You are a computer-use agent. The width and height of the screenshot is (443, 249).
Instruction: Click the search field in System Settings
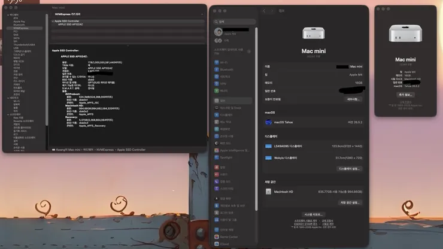click(x=235, y=22)
